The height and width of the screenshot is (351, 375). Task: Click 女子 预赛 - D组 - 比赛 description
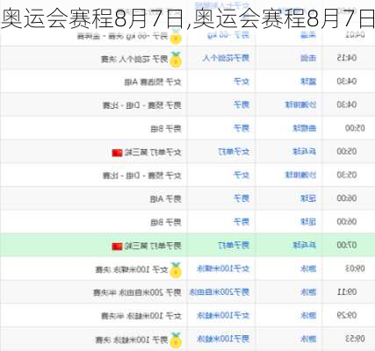[x=142, y=175]
